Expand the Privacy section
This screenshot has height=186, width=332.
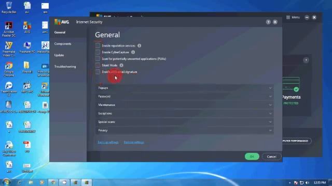(x=185, y=130)
